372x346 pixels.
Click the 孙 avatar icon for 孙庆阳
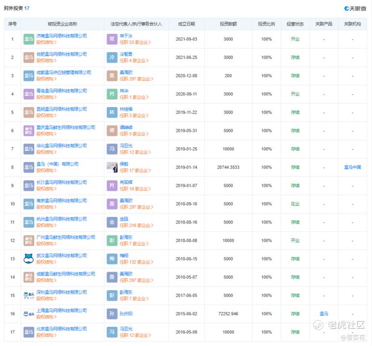coord(112,314)
